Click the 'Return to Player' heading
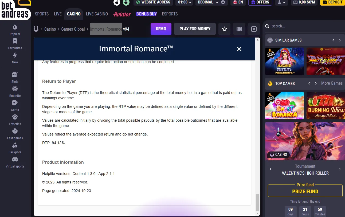Viewport: 345px width, 217px height. 59,81
